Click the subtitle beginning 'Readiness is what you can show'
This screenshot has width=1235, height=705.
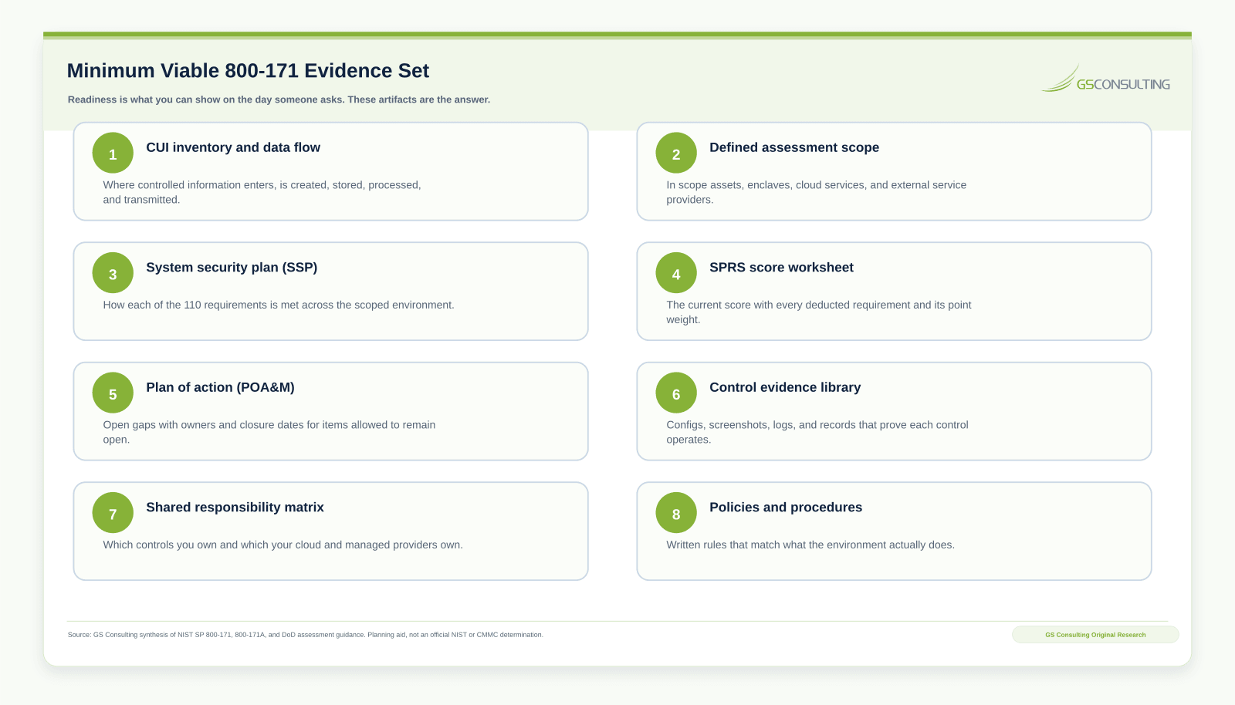279,100
